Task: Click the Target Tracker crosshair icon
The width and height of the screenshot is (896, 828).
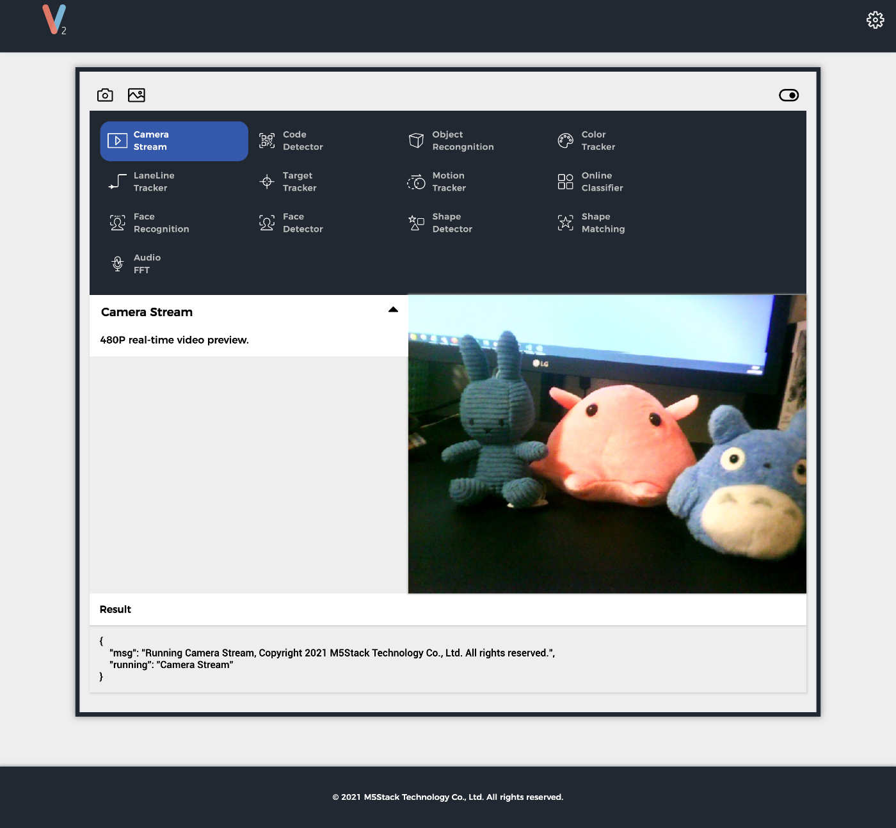Action: (267, 182)
